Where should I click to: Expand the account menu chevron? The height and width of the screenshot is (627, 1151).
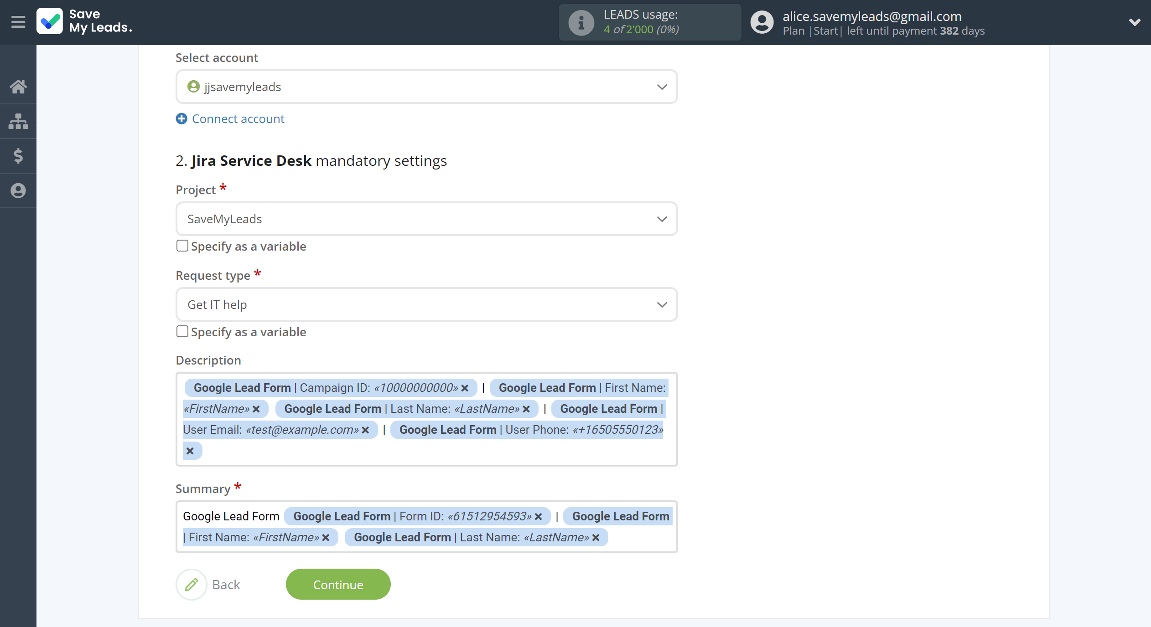coord(1135,22)
